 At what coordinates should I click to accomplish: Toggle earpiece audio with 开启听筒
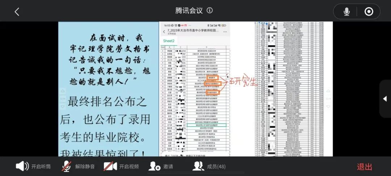click(x=33, y=167)
